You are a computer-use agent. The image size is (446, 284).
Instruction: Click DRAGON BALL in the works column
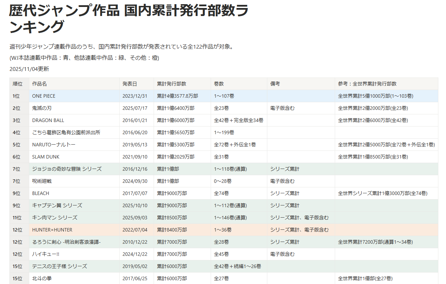pos(48,120)
